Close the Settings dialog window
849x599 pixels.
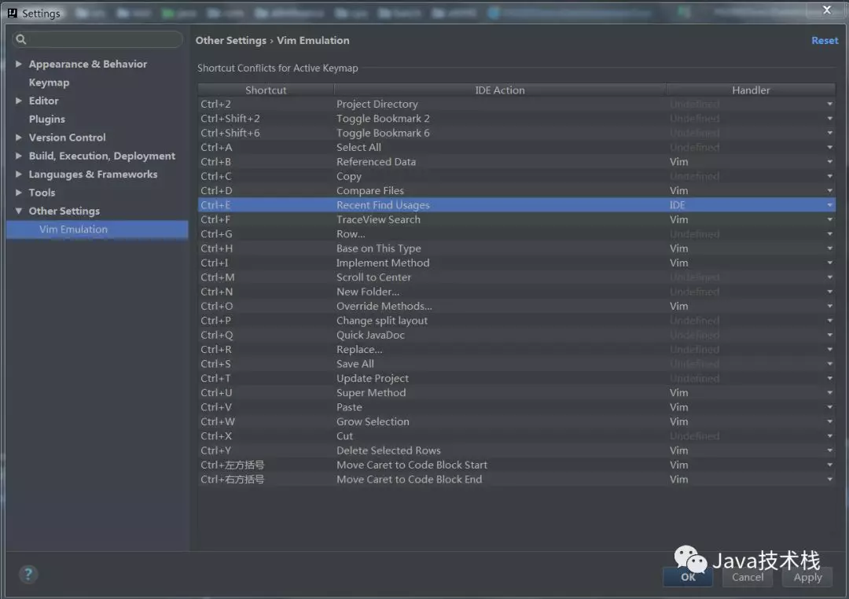[826, 10]
